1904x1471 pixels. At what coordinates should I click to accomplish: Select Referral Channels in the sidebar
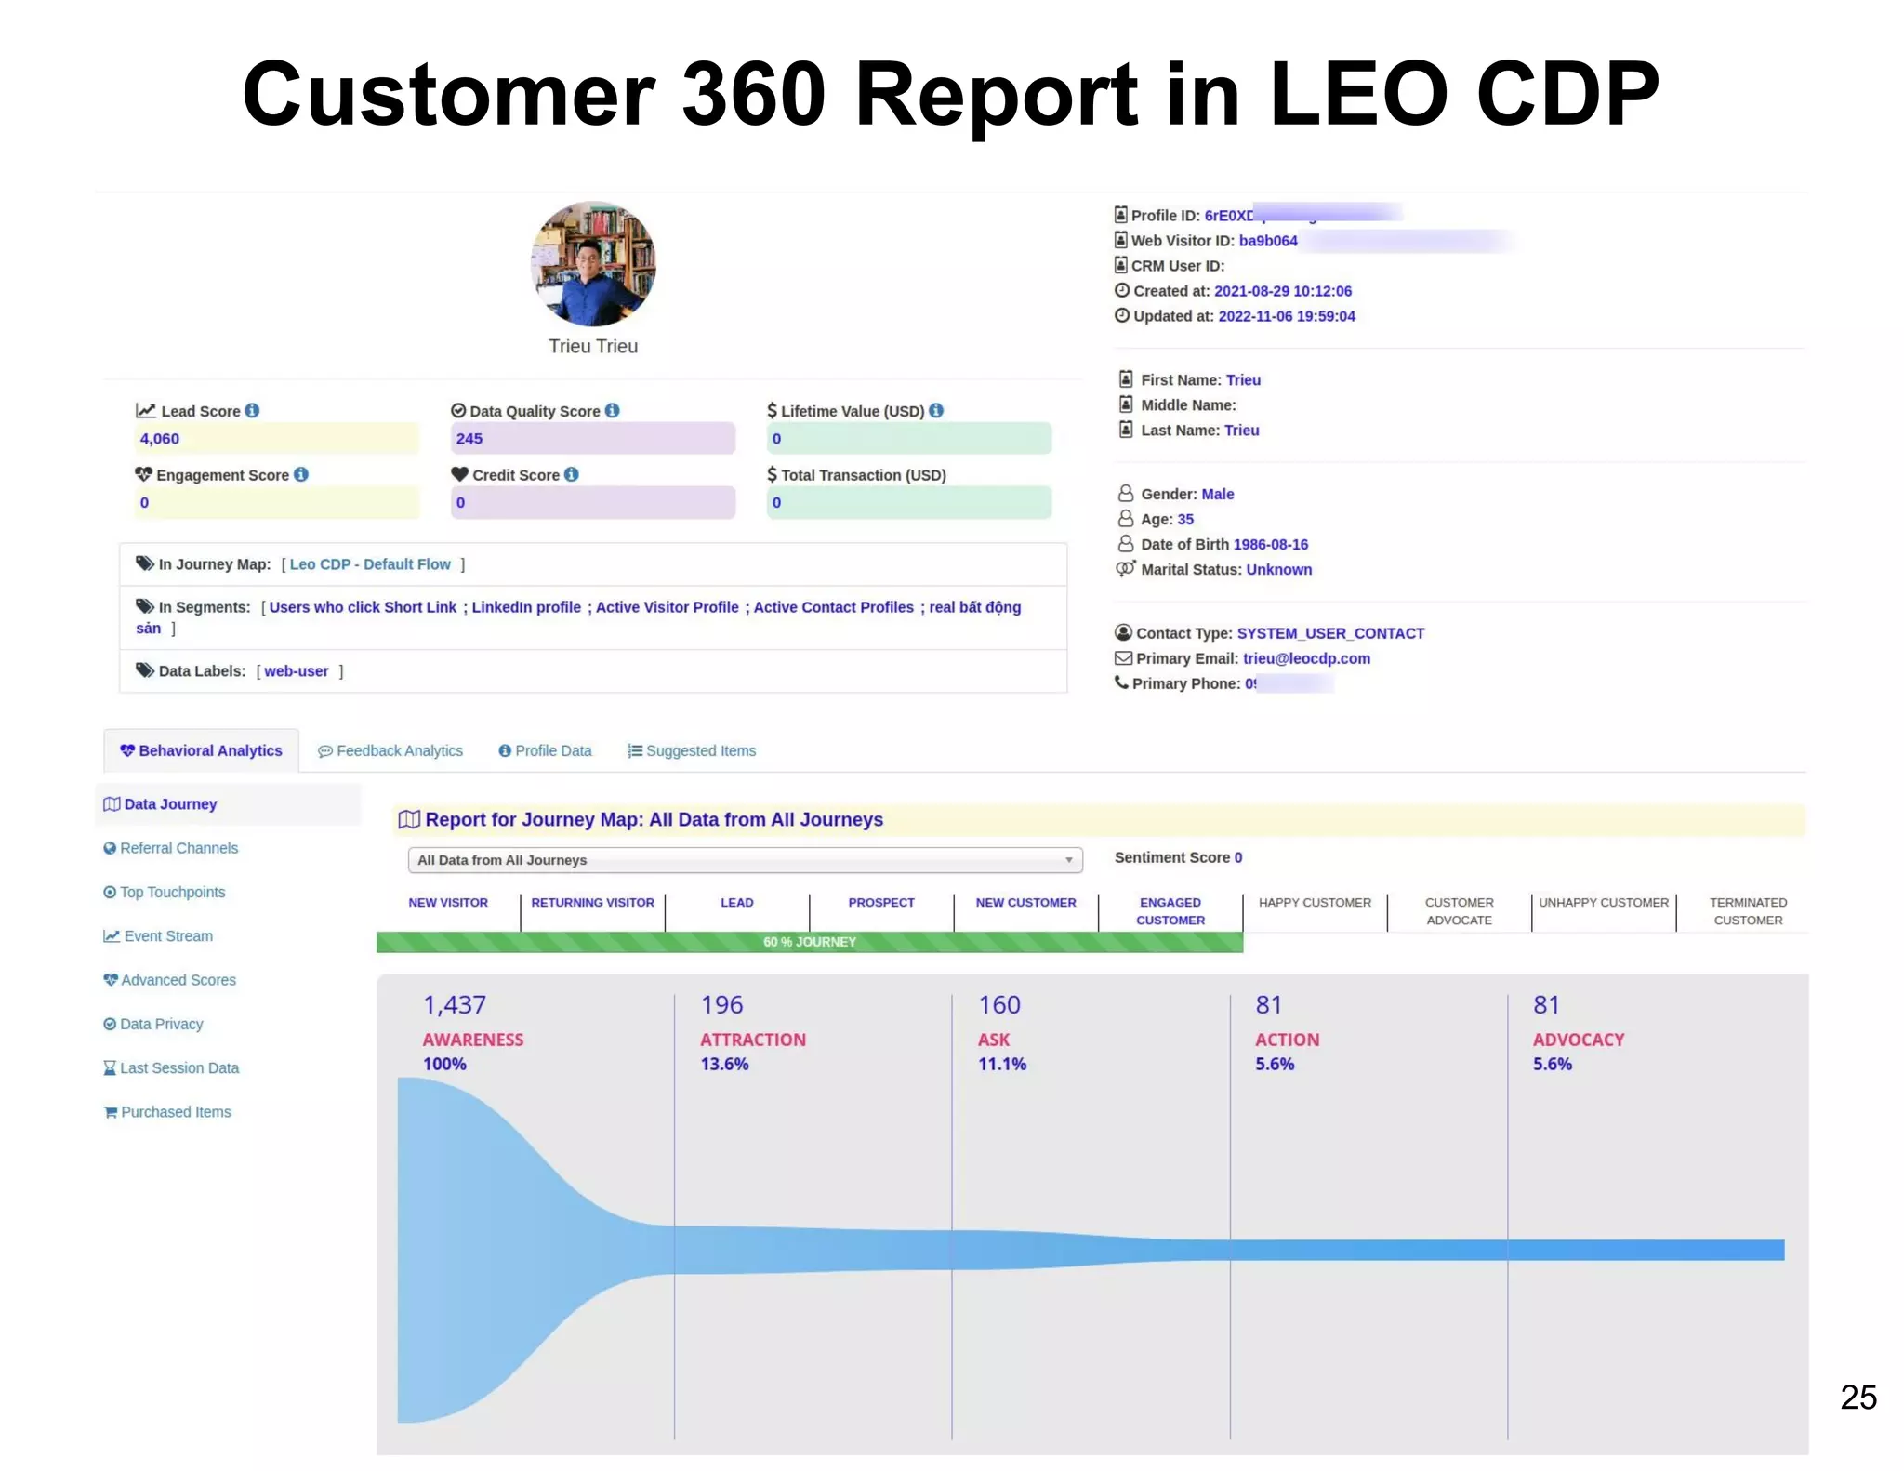(170, 848)
